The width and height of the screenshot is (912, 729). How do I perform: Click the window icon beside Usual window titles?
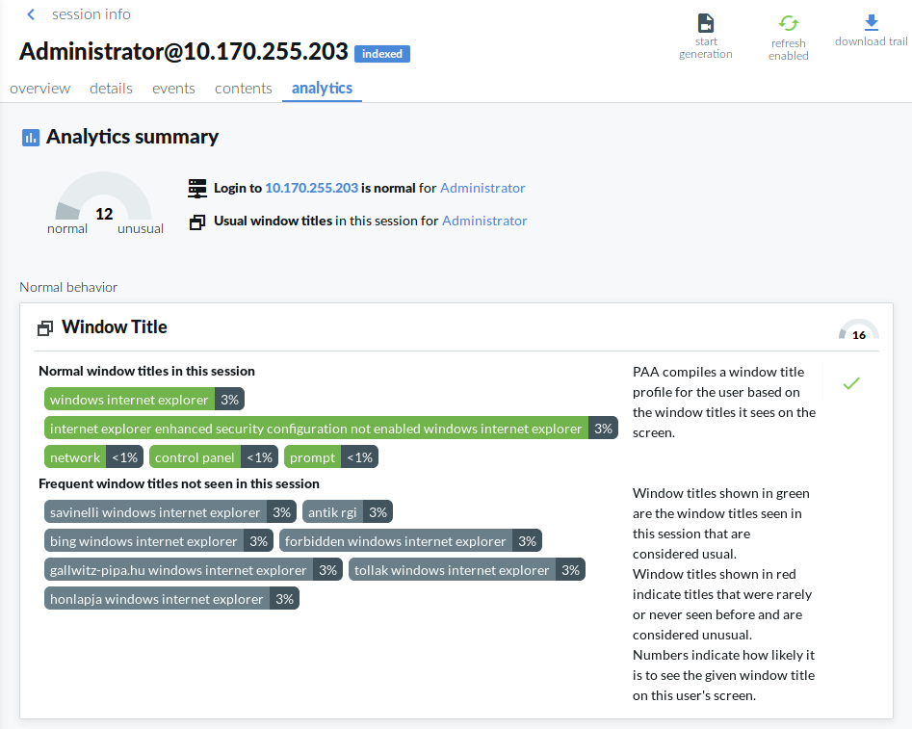(x=197, y=221)
